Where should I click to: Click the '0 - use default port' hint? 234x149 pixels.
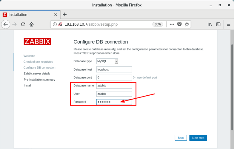pyautogui.click(x=145, y=77)
